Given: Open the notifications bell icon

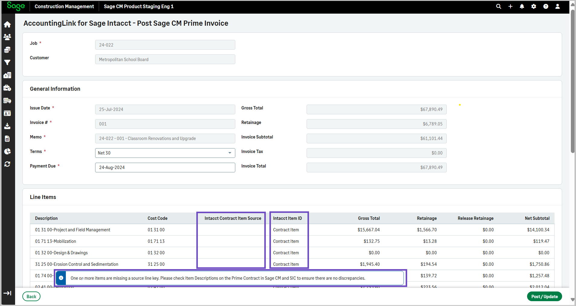Looking at the screenshot, I should 522,6.
